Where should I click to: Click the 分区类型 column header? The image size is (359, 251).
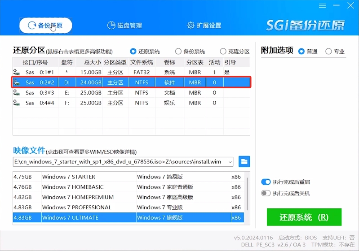coord(115,62)
